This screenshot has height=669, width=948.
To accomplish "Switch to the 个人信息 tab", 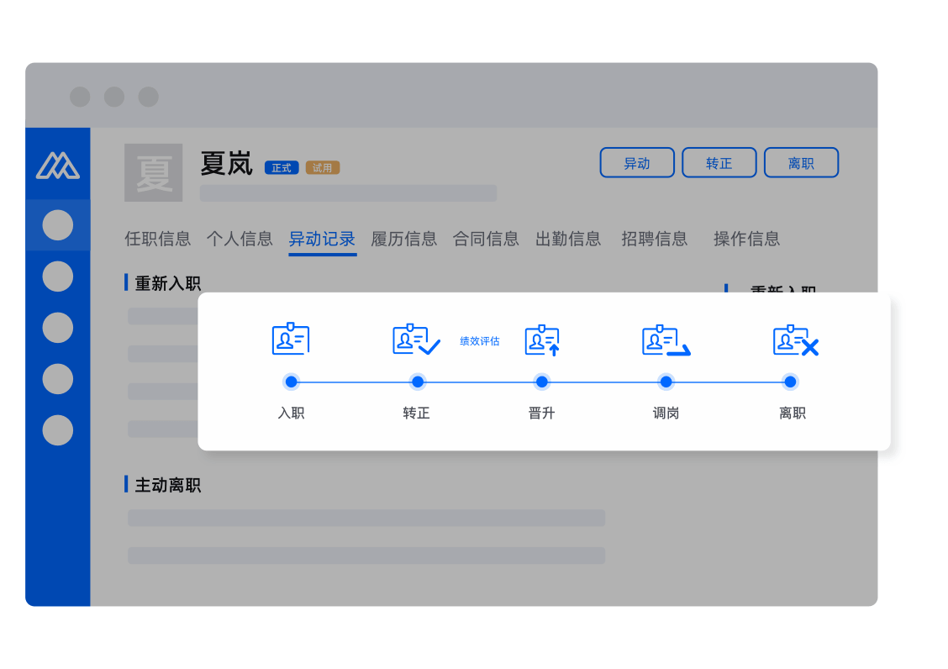I will pos(240,239).
